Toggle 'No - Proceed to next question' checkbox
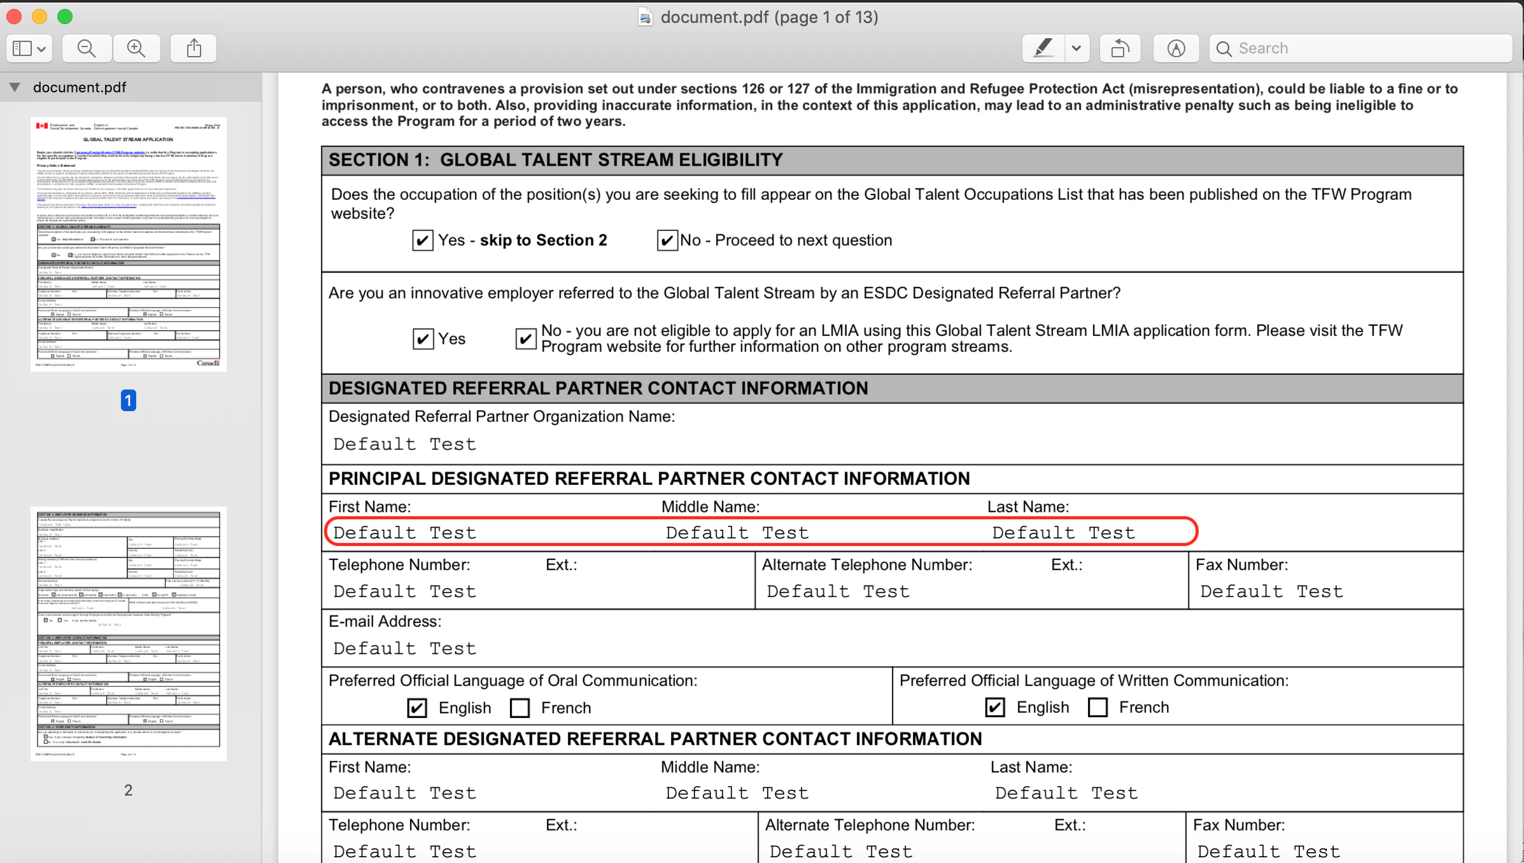1524x863 pixels. [667, 241]
